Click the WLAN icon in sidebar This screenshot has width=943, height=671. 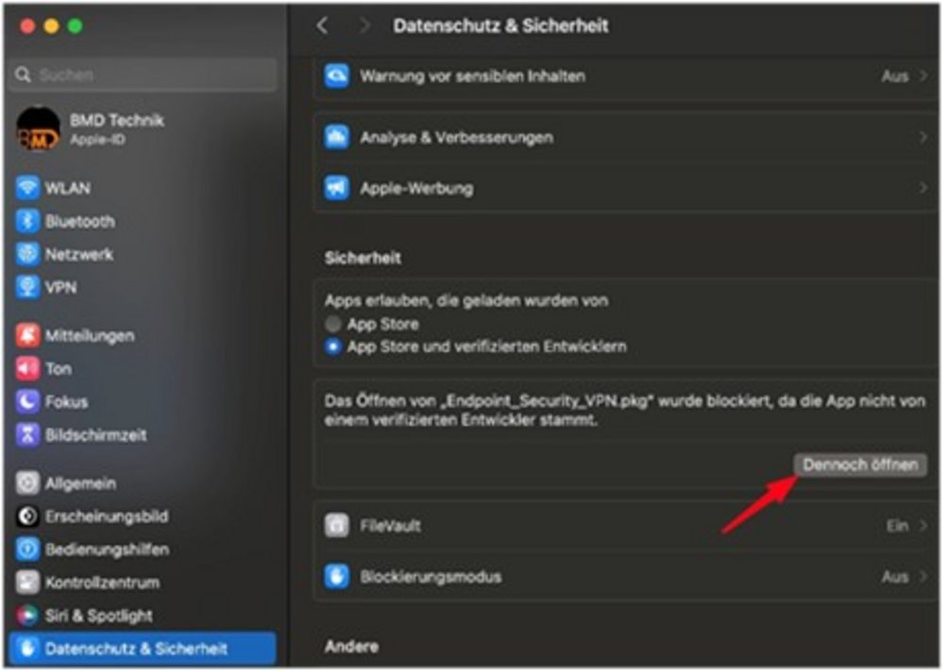(27, 188)
